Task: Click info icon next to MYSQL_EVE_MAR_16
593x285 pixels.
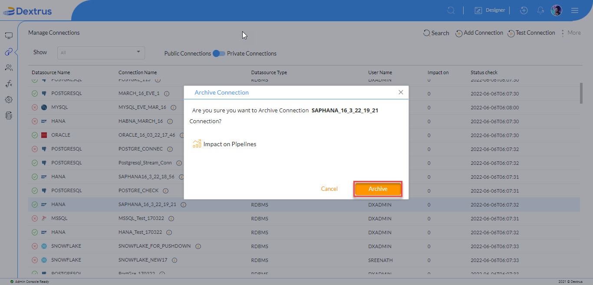Action: (173, 108)
